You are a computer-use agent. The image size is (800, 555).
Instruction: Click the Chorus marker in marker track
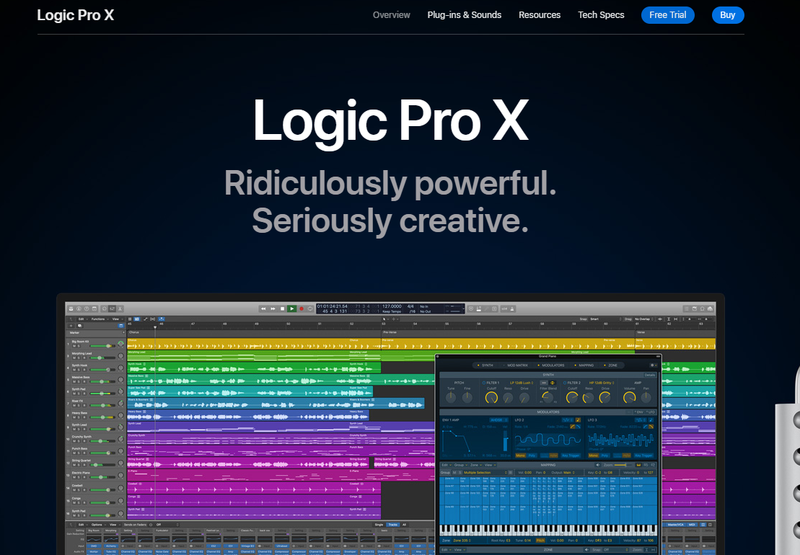coord(134,332)
